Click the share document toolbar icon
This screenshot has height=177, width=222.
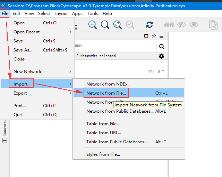pyautogui.click(x=213, y=24)
